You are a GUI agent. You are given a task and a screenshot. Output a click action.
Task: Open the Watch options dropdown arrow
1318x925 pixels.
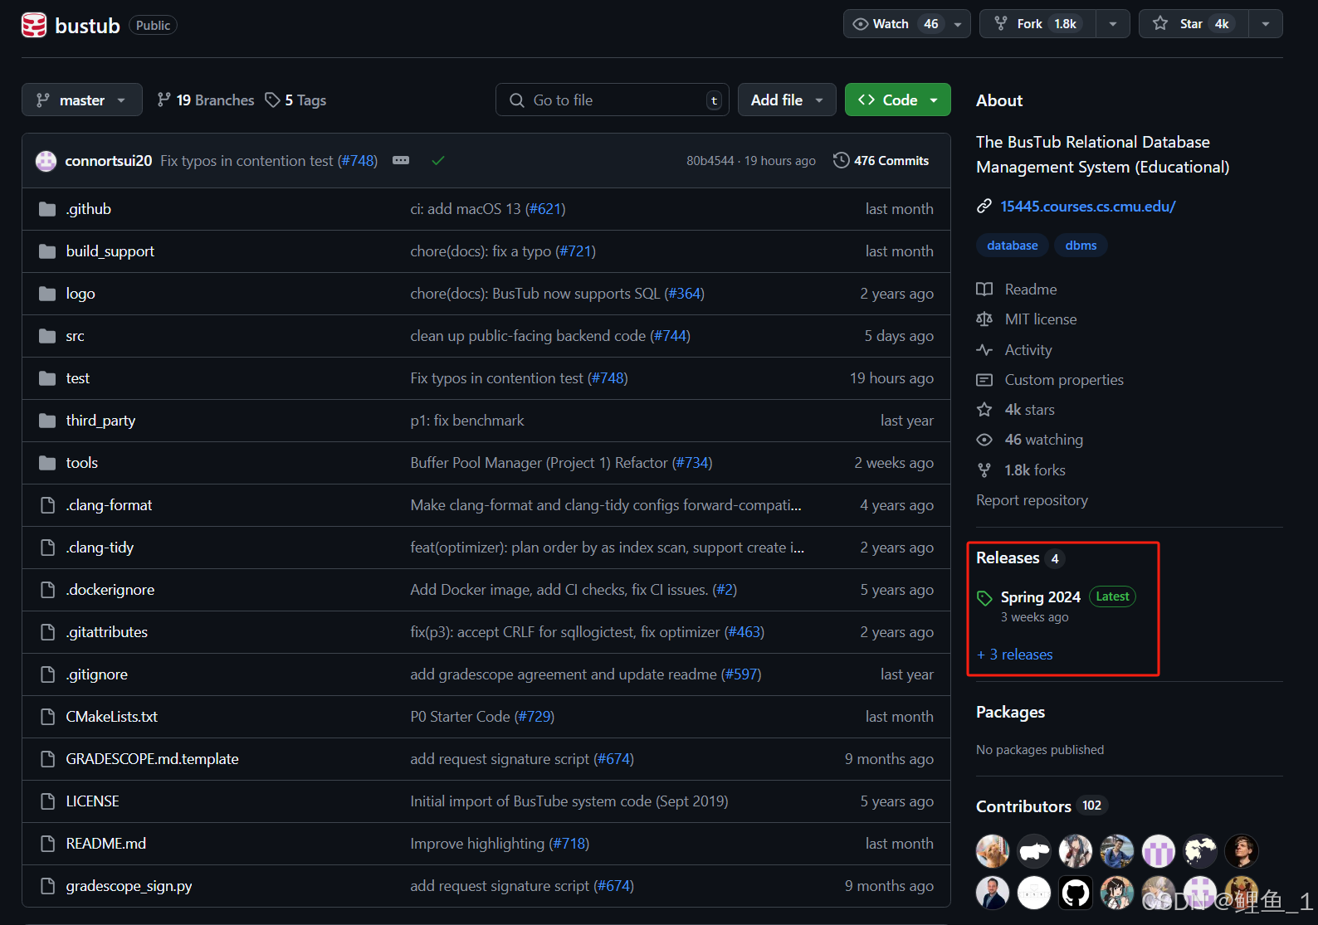click(x=958, y=24)
